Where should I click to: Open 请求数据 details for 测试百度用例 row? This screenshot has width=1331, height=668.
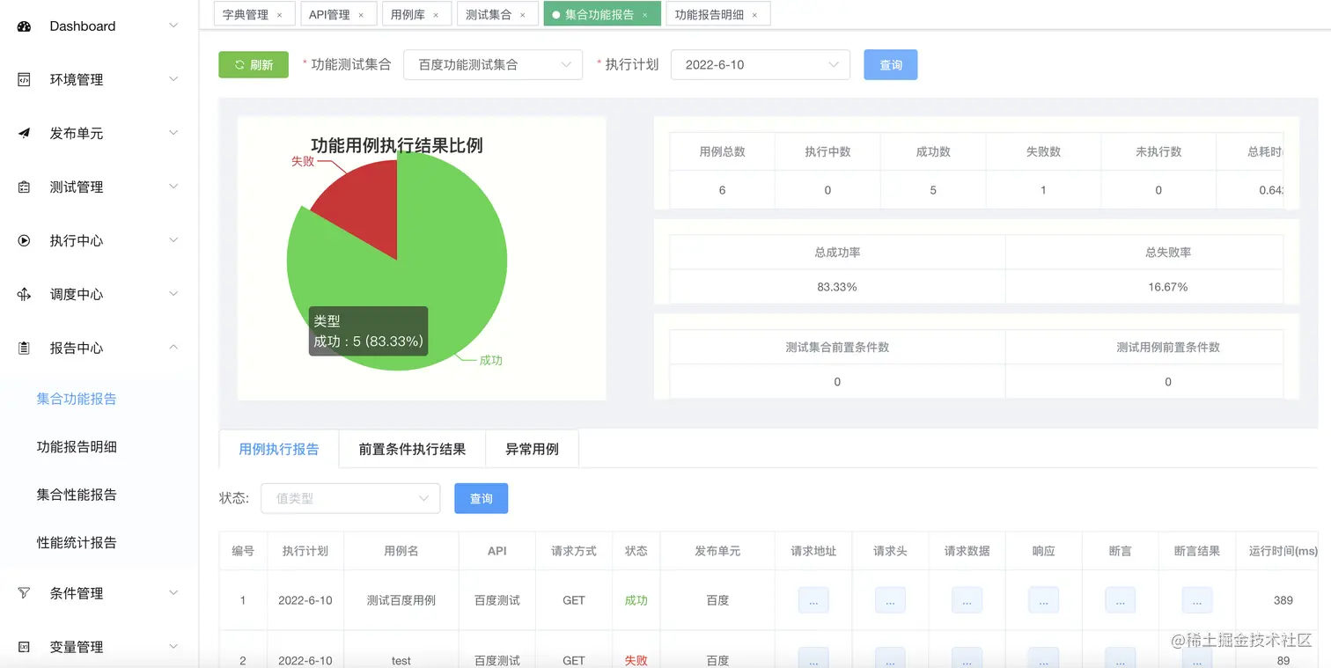(967, 600)
